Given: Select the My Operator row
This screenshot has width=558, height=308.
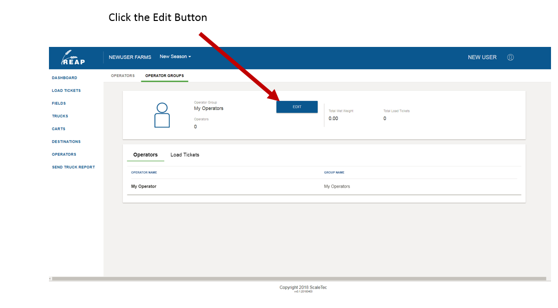Looking at the screenshot, I should click(324, 186).
